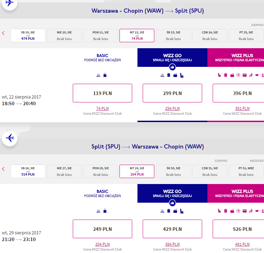Select return date CZW 31, SIE
Viewport: 264px width, 253px height.
pos(210,171)
